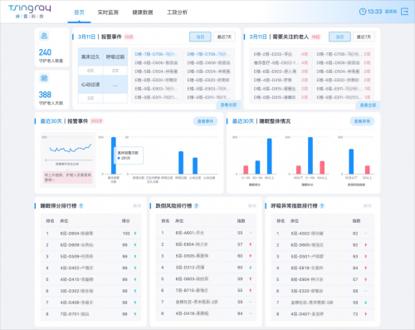Click 昨天 in the breathing anomaly ranking
415x330 pixels.
pyautogui.click(x=368, y=206)
